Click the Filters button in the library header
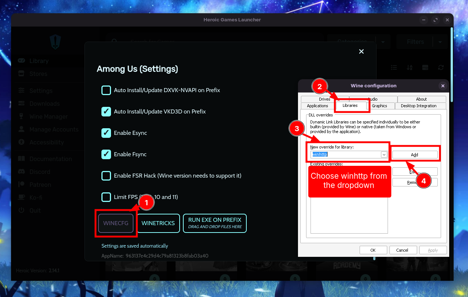 tap(415, 42)
